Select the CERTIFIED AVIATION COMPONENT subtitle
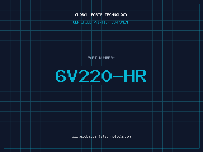Image resolution: width=203 pixels, height=152 pixels. [101, 22]
